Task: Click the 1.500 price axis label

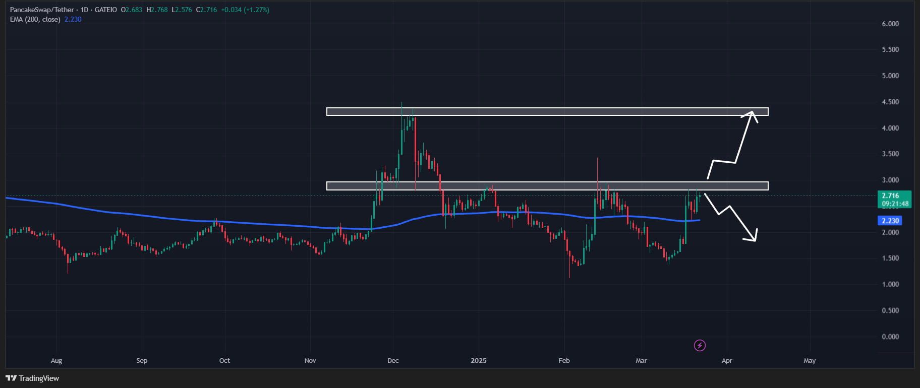Action: pyautogui.click(x=890, y=258)
